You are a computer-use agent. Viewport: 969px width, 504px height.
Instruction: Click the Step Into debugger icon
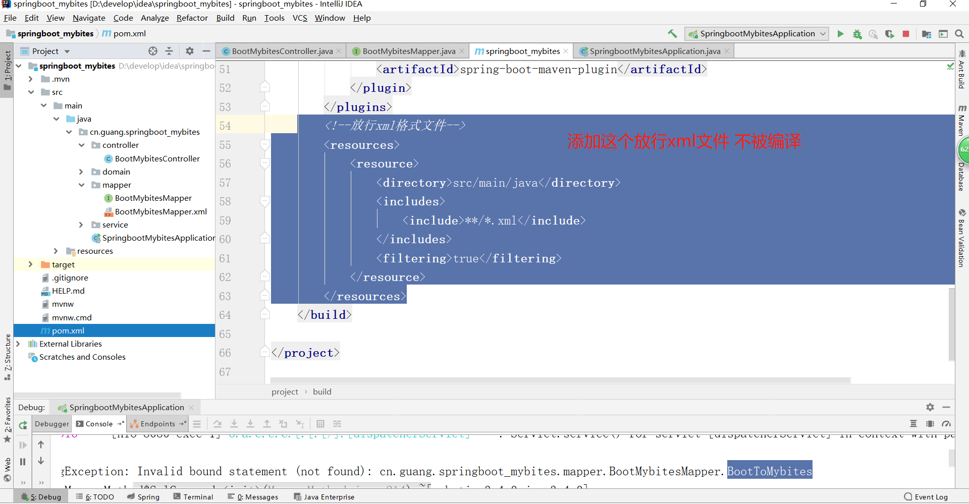pyautogui.click(x=234, y=424)
